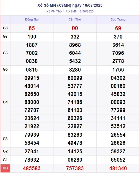
Task: Click the G4 number 00160
Action: pyautogui.click(x=118, y=86)
